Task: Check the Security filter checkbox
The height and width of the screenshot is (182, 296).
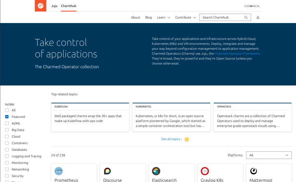Action: click(7, 176)
